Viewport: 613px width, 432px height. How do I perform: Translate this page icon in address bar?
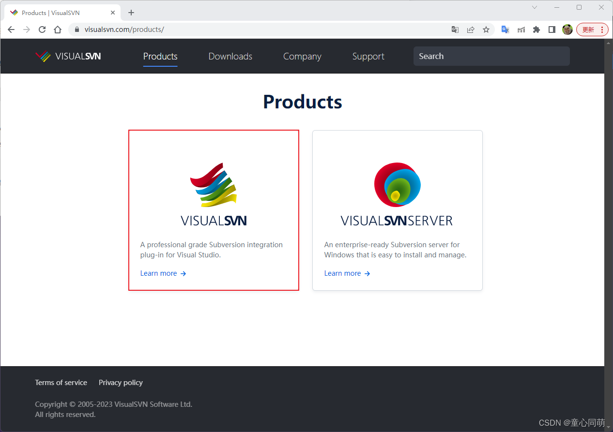(455, 30)
